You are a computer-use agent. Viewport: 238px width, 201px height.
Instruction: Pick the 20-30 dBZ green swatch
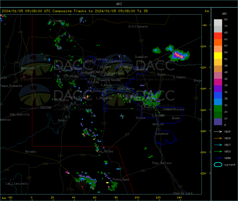(218, 108)
